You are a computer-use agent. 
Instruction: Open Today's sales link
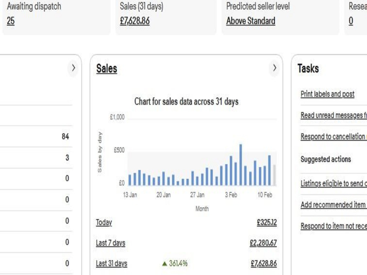(x=104, y=223)
